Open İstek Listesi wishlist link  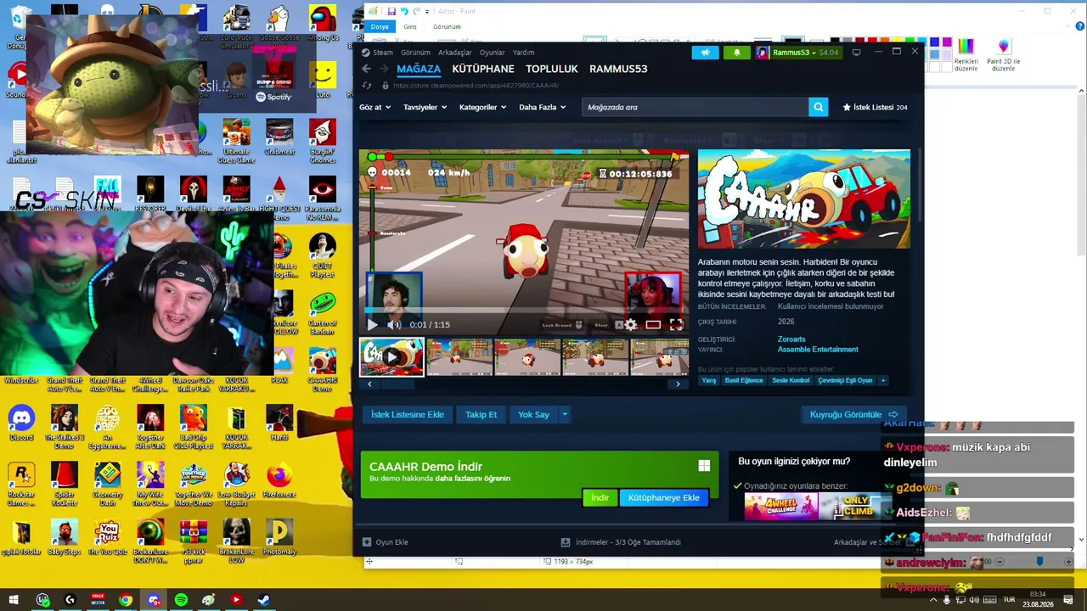[x=875, y=108]
